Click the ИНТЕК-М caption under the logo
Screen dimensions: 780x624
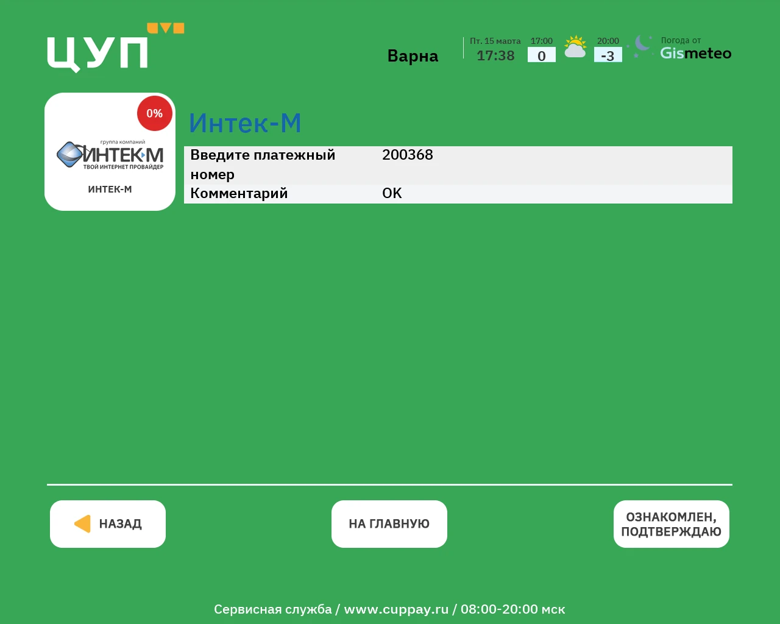pyautogui.click(x=110, y=190)
